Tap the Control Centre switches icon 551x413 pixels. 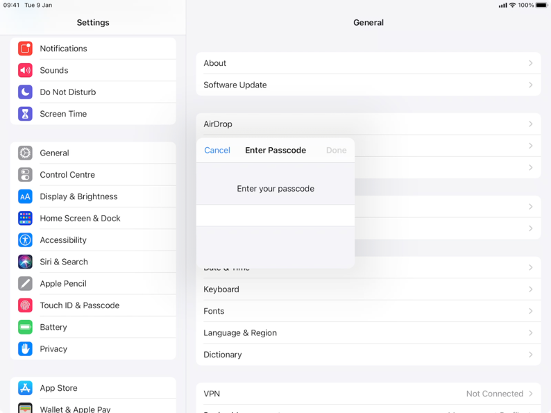click(25, 175)
